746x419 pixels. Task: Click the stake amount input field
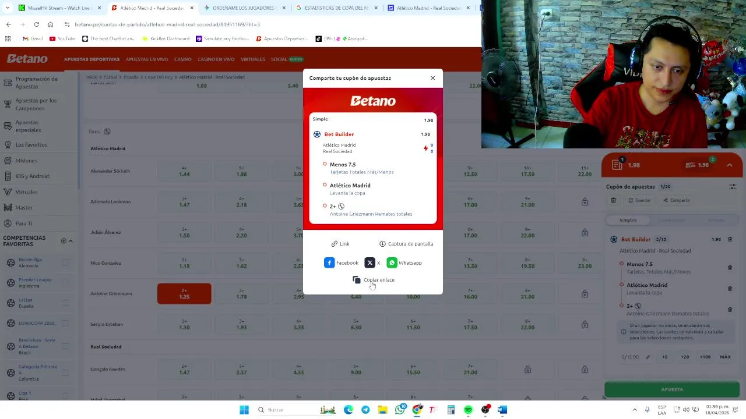[636, 357]
